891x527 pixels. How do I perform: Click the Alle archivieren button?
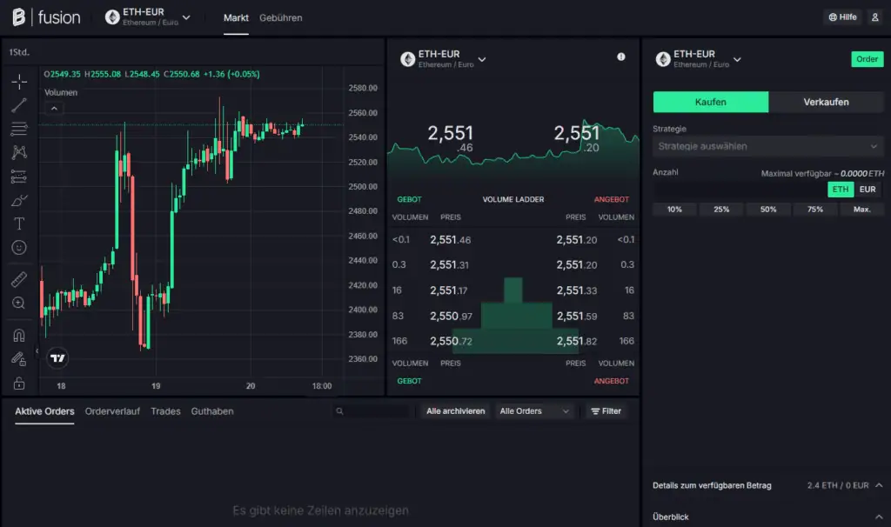455,411
